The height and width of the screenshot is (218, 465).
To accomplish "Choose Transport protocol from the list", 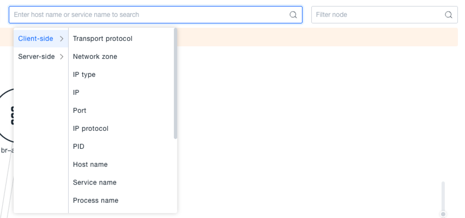I will pyautogui.click(x=102, y=39).
